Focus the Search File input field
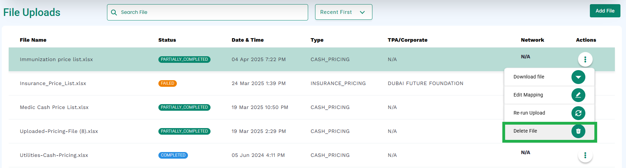The image size is (626, 168). pos(207,12)
